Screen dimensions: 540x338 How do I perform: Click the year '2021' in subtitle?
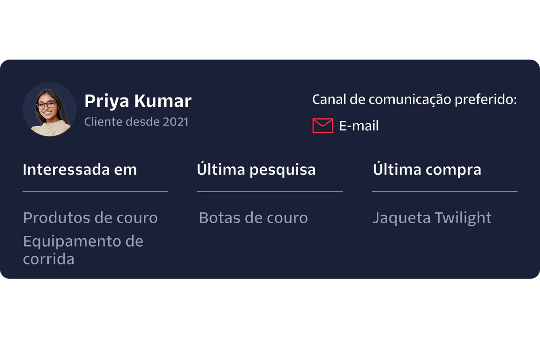pyautogui.click(x=176, y=121)
